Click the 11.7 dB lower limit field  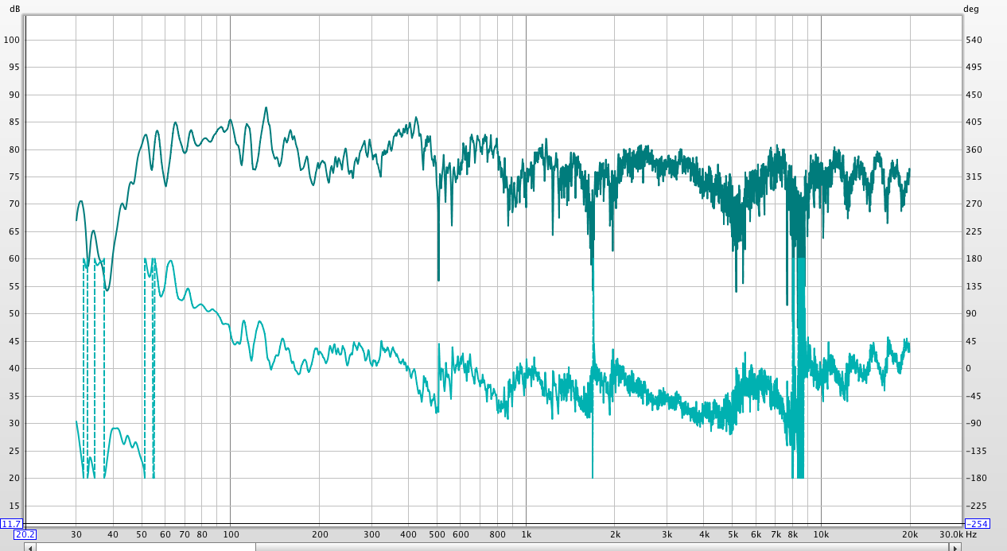[11, 524]
